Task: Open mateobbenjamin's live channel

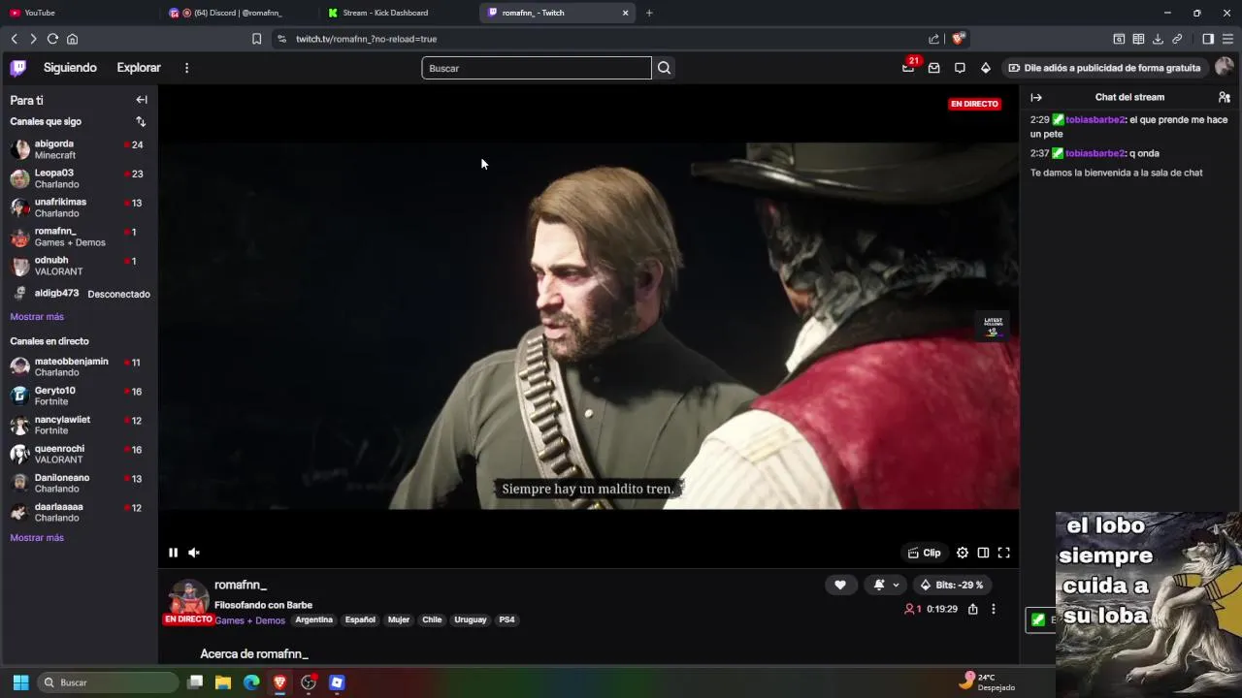Action: (79, 366)
